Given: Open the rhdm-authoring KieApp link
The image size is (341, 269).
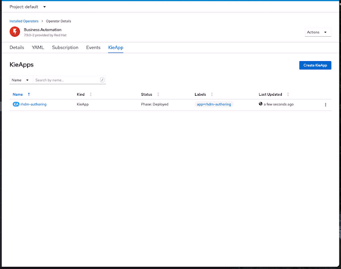Looking at the screenshot, I should [x=33, y=104].
